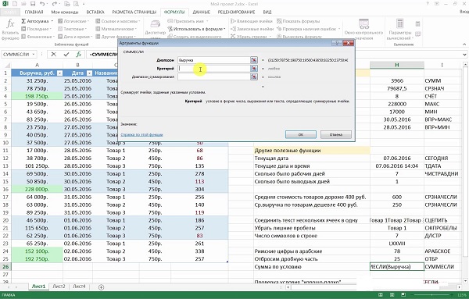
Task: Add a new sheet with the plus icon
Action: click(x=101, y=287)
